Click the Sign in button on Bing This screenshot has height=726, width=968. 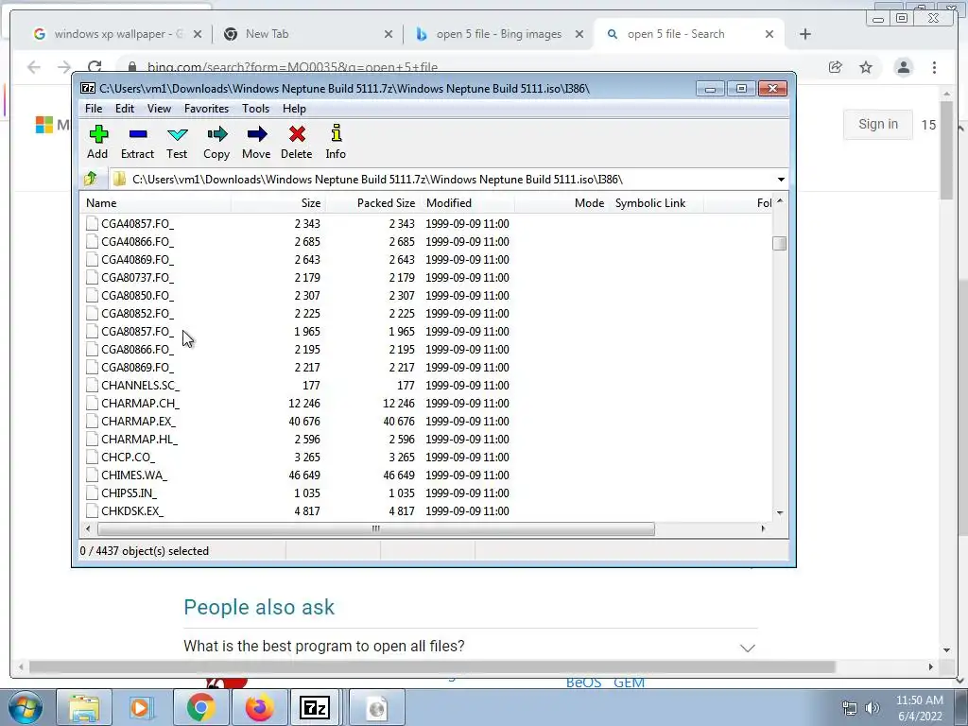(x=878, y=124)
